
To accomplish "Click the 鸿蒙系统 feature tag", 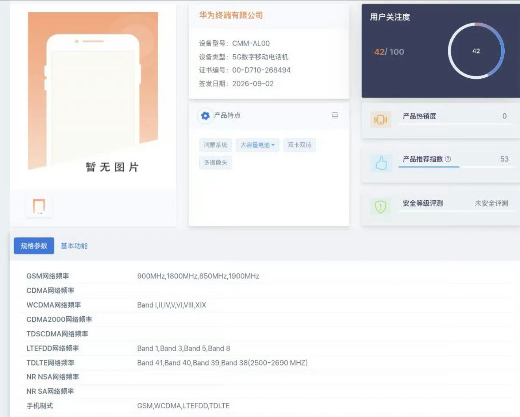I will pos(215,145).
